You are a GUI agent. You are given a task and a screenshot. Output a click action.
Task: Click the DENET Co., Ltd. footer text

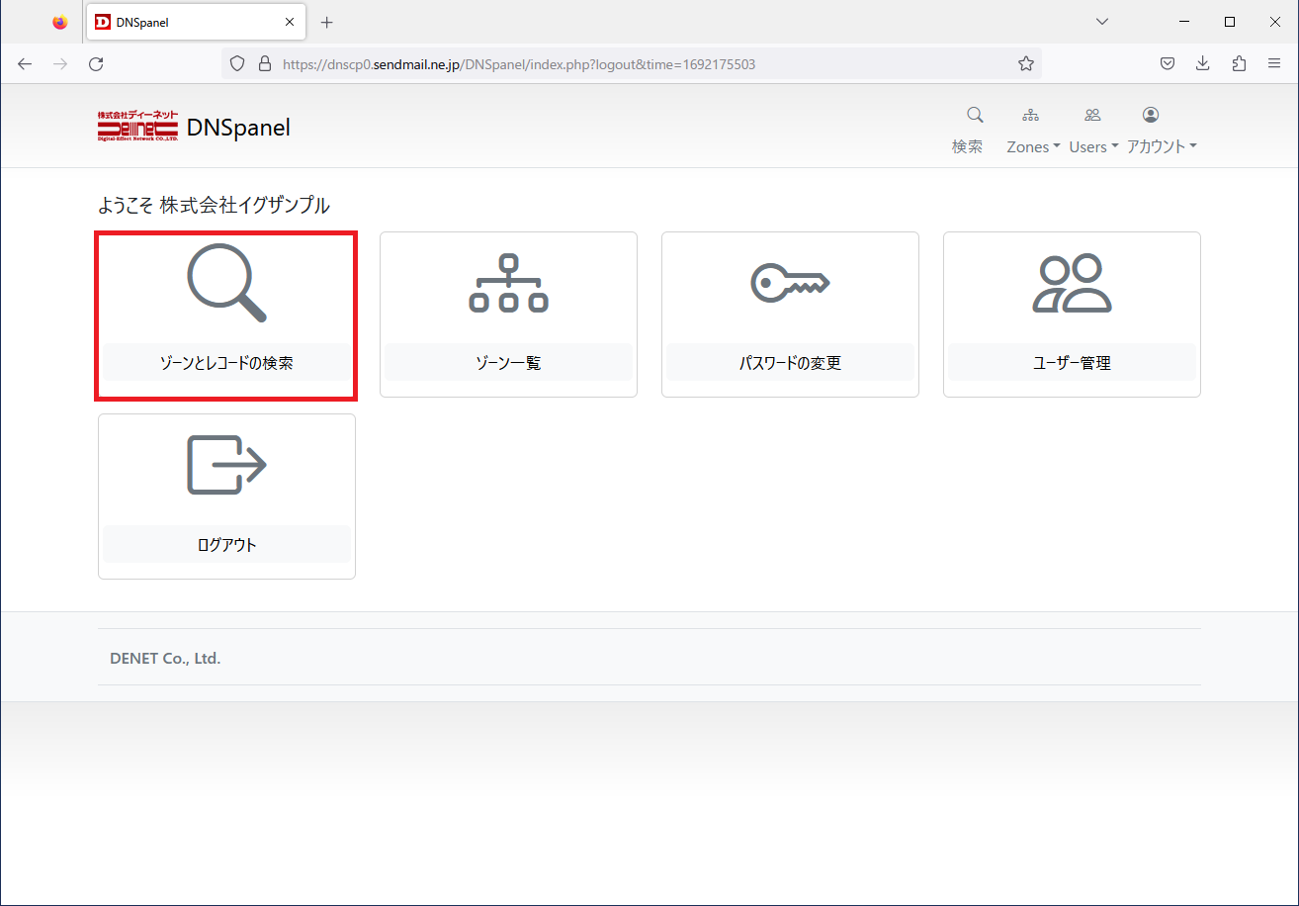point(165,658)
